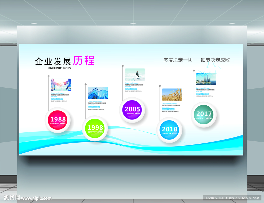Click the green 1998 circle badge
264x203 pixels.
95,128
